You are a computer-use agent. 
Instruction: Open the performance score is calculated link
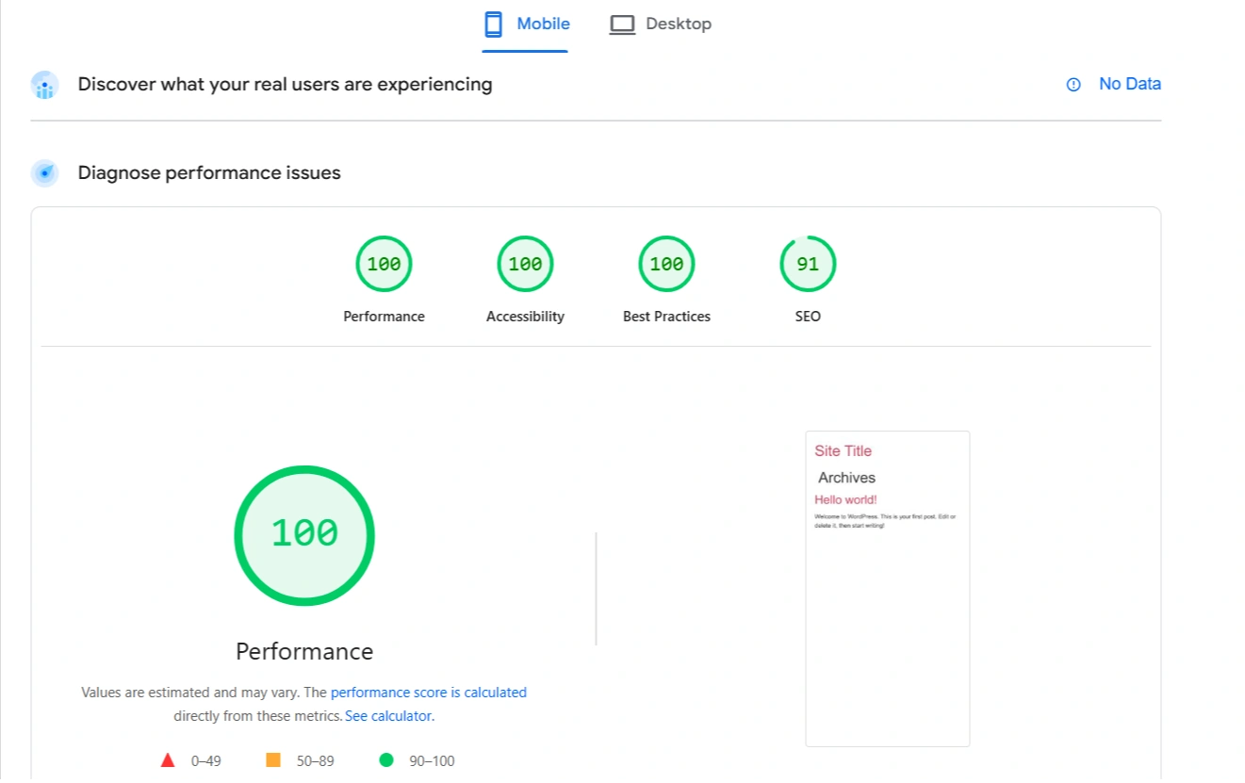428,693
